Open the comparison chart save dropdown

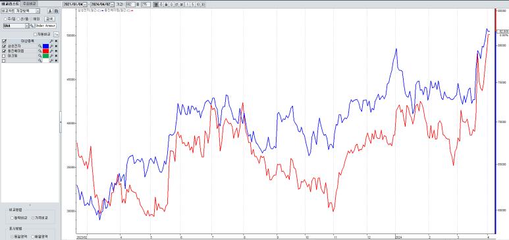pyautogui.click(x=38, y=11)
